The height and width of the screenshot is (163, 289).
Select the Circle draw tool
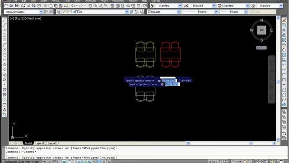click(x=5, y=50)
